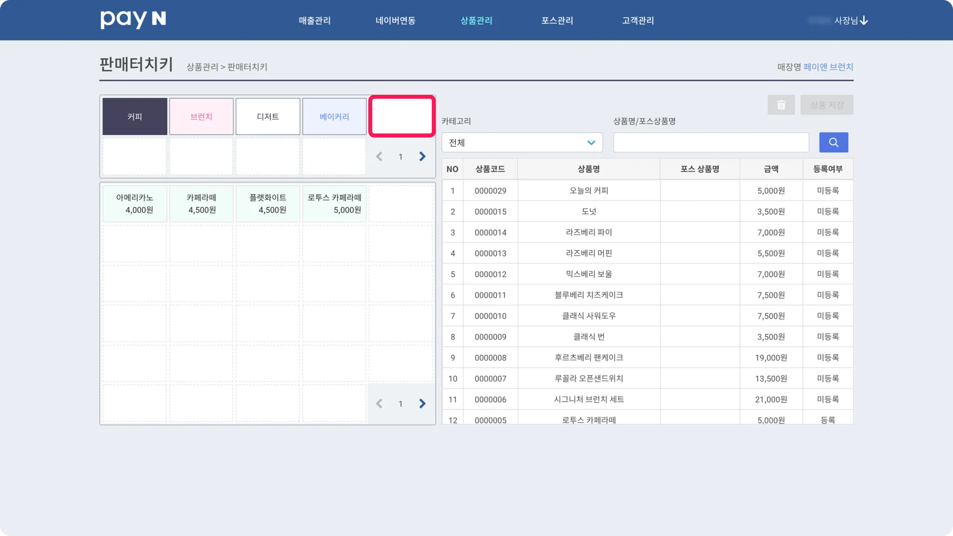Viewport: 953px width, 536px height.
Task: Click the 상품 저장 button
Action: point(826,105)
